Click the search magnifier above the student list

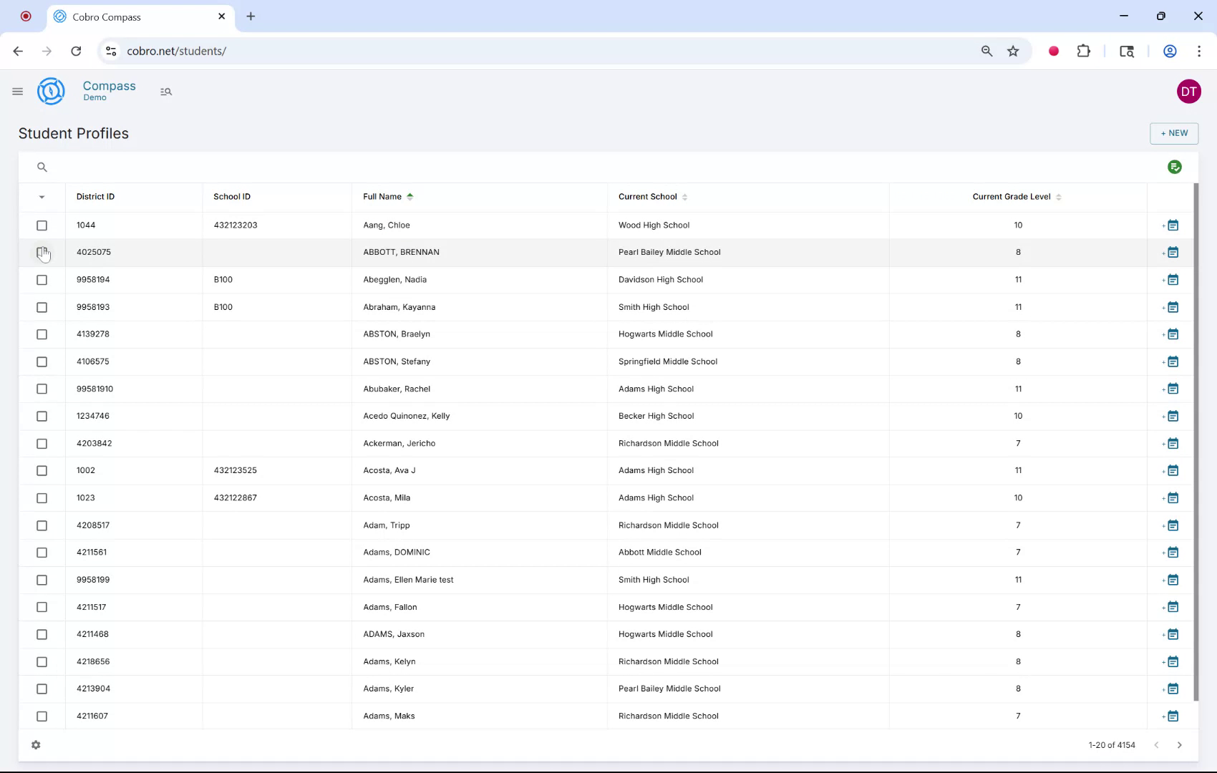click(42, 167)
